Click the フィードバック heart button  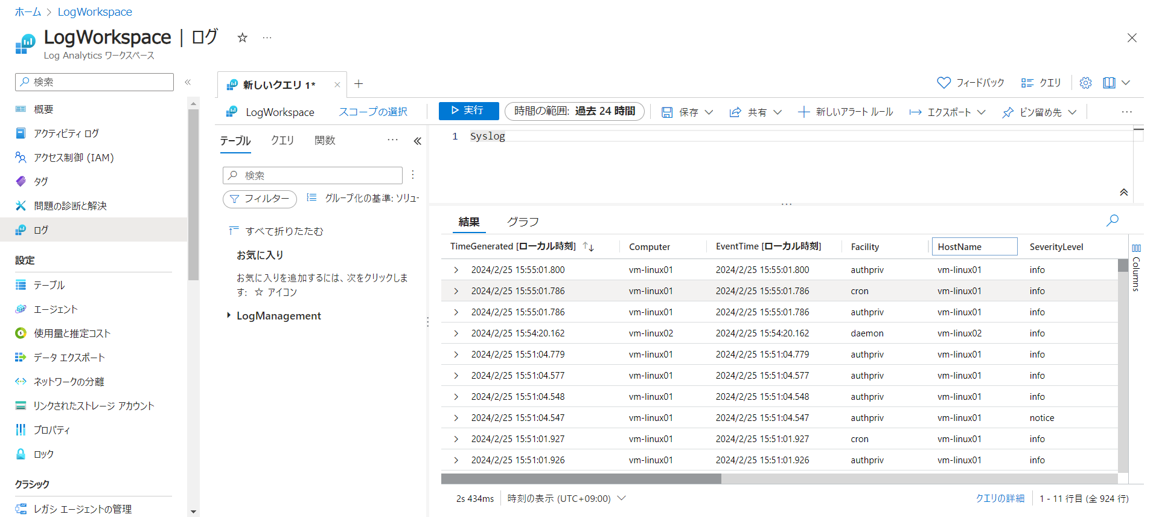pos(971,83)
